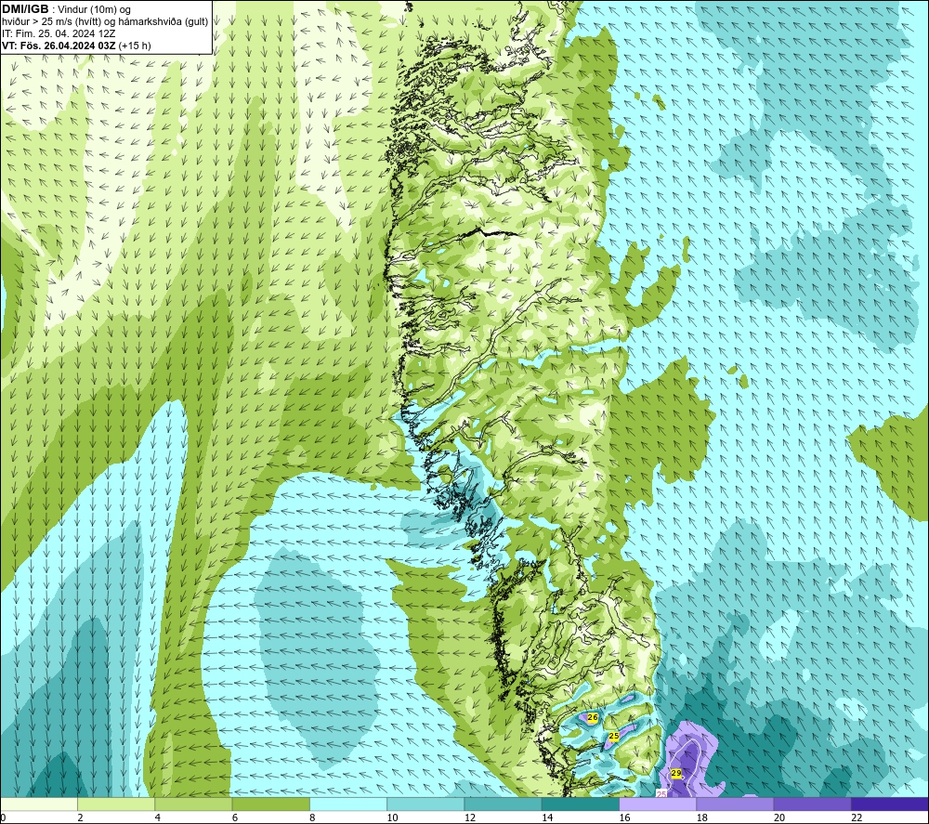Click the white contour label 25 at map bottom
The image size is (929, 824).
tap(661, 793)
